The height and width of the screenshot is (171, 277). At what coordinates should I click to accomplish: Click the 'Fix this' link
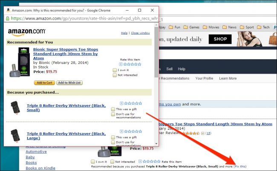240,166
